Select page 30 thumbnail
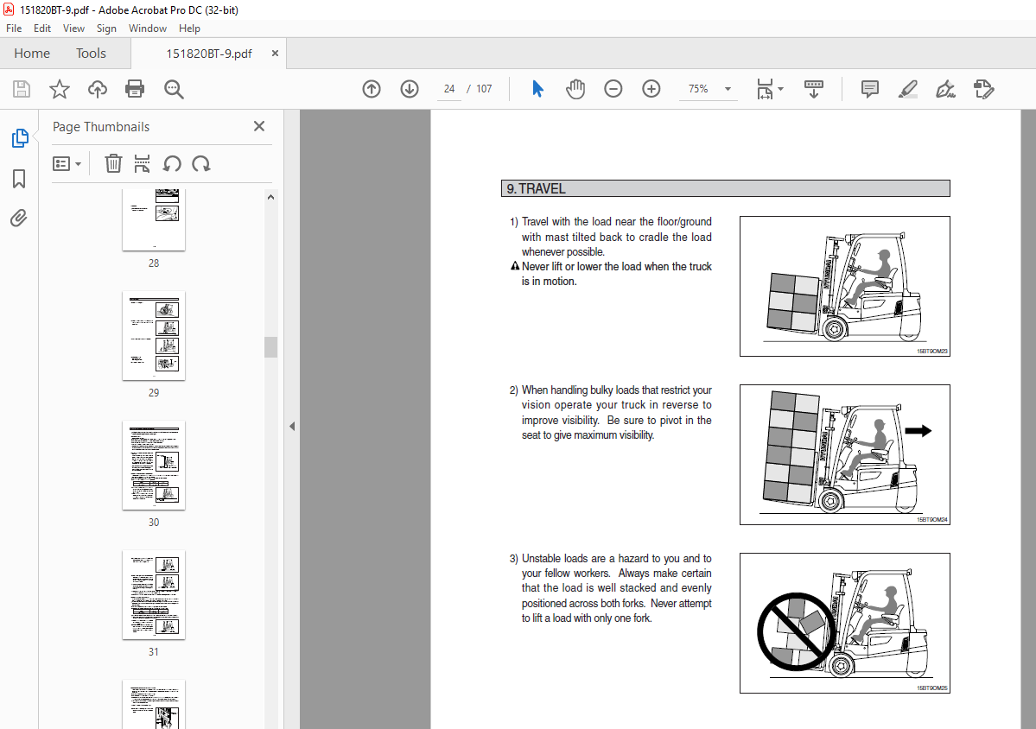Viewport: 1036px width, 729px height. [154, 466]
